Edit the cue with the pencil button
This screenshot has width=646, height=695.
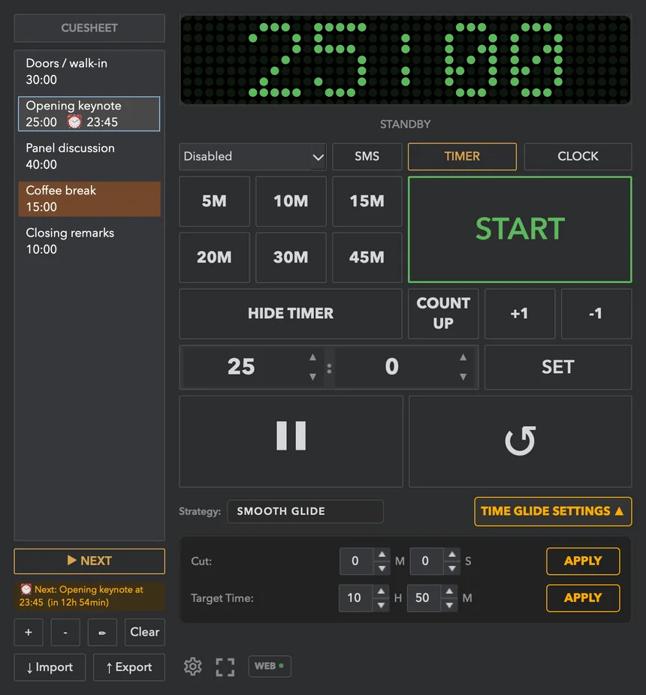pos(102,632)
